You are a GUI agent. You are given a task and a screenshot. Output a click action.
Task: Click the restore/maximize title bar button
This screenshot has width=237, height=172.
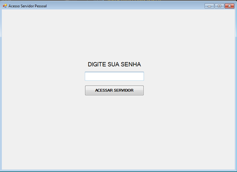[x=219, y=6]
